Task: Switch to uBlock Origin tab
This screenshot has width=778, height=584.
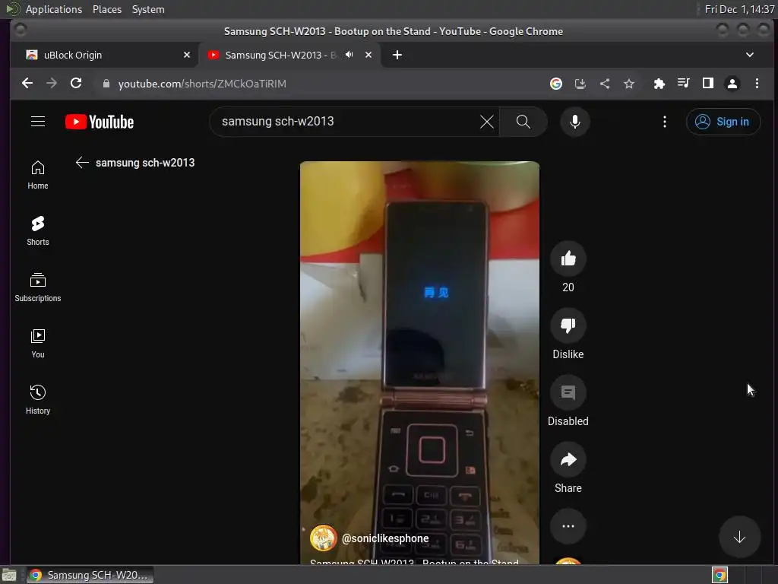Action: [104, 55]
